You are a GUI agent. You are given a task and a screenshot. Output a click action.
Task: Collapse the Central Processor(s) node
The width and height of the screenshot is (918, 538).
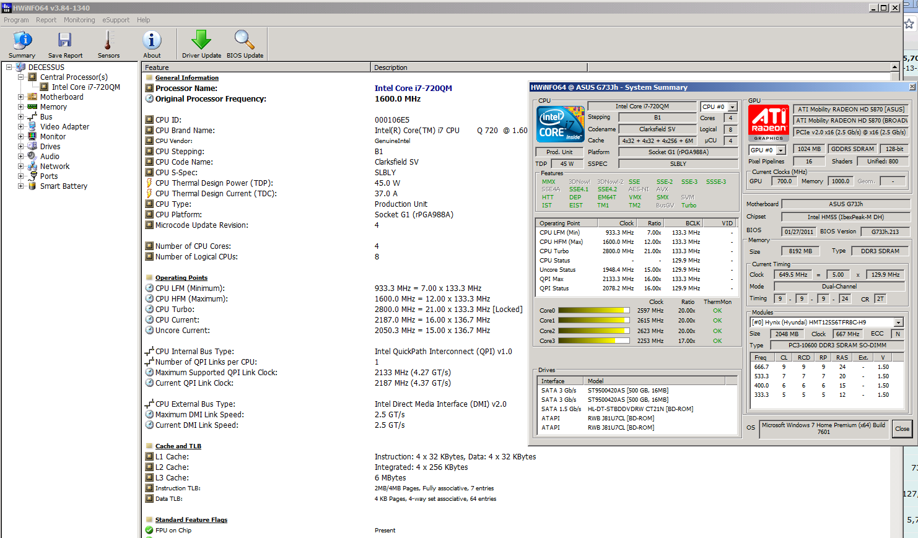click(x=20, y=77)
